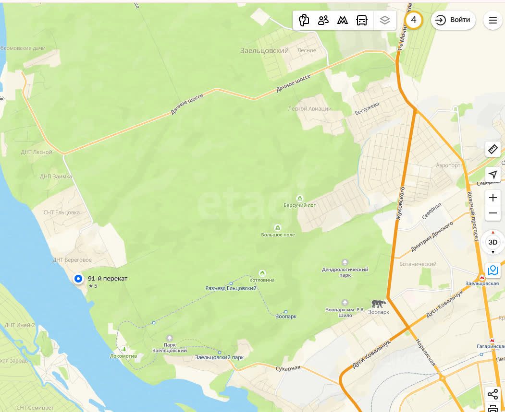This screenshot has height=412, width=505.
Task: Share the map via share icon
Action: tap(493, 394)
